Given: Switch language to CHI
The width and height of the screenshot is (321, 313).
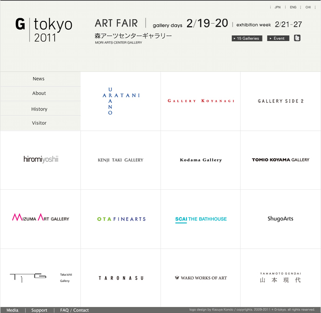Looking at the screenshot, I should coord(308,7).
